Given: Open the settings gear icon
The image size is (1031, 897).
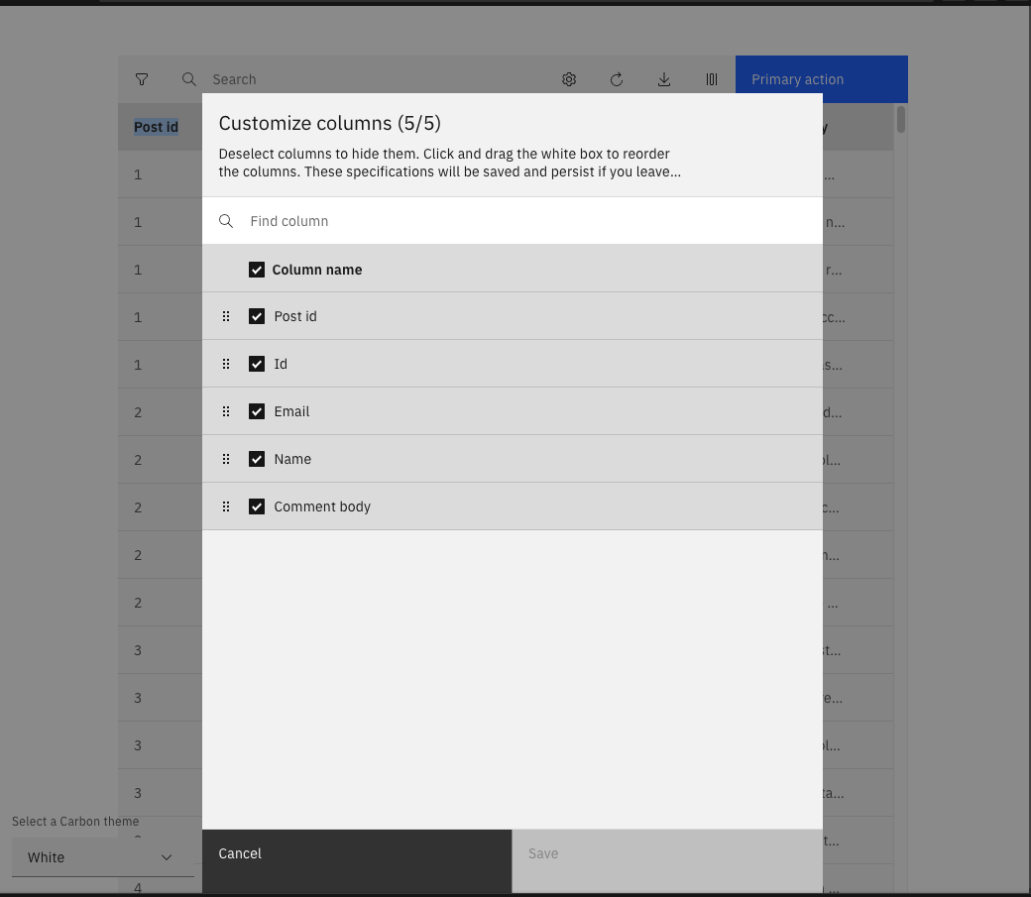Looking at the screenshot, I should pyautogui.click(x=569, y=79).
